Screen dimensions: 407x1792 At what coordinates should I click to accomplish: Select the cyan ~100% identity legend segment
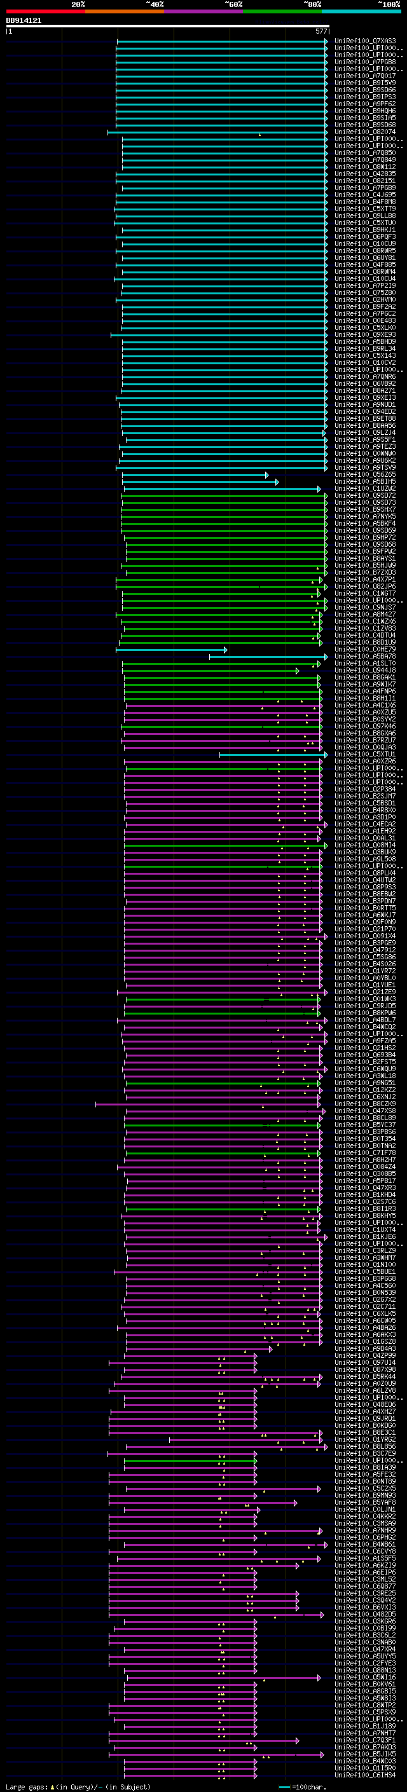coord(361,11)
